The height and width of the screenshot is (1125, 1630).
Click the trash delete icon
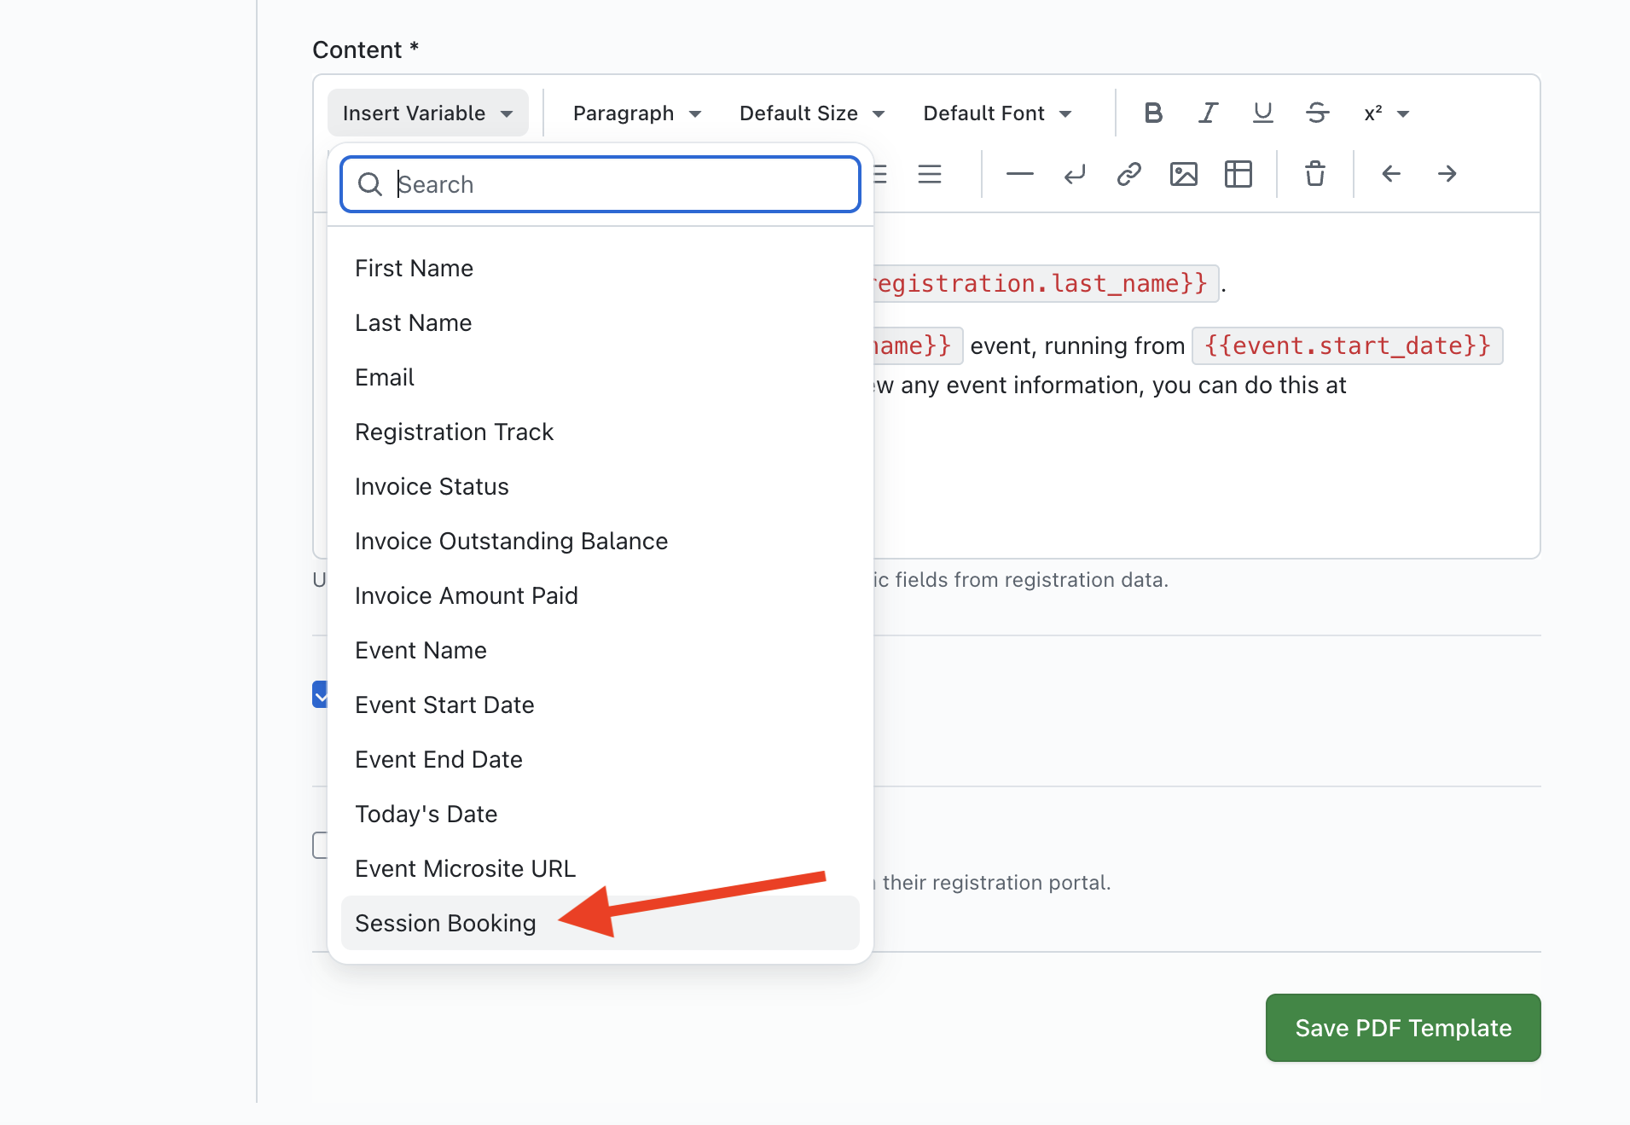pos(1315,174)
